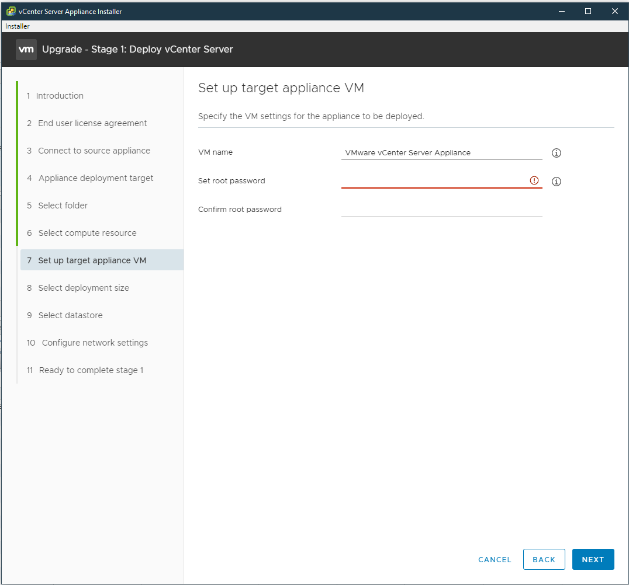629x585 pixels.
Task: Select the End user license agreement step
Action: coord(92,123)
